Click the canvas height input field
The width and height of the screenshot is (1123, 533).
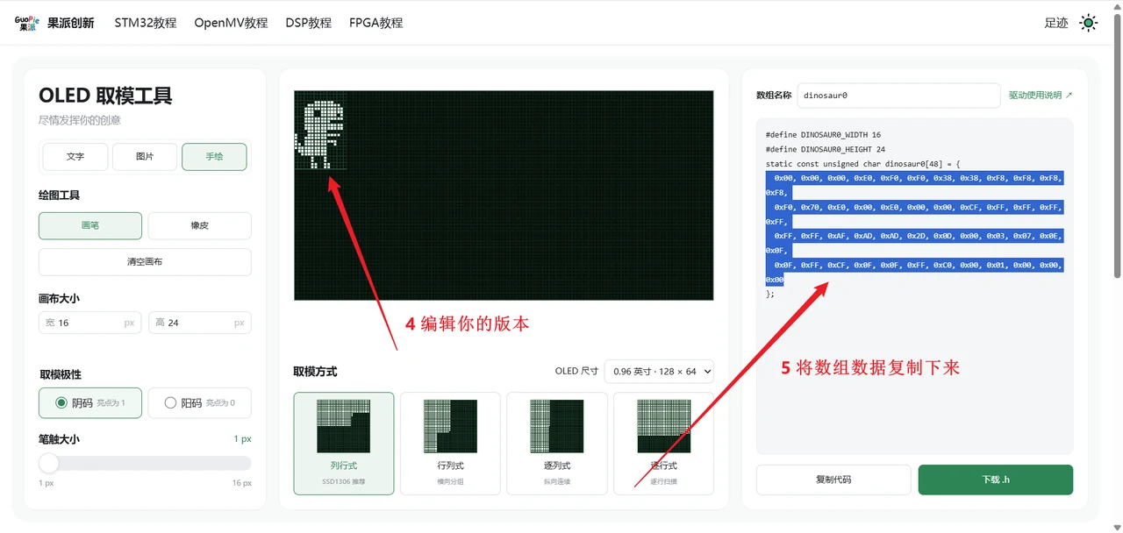(199, 323)
